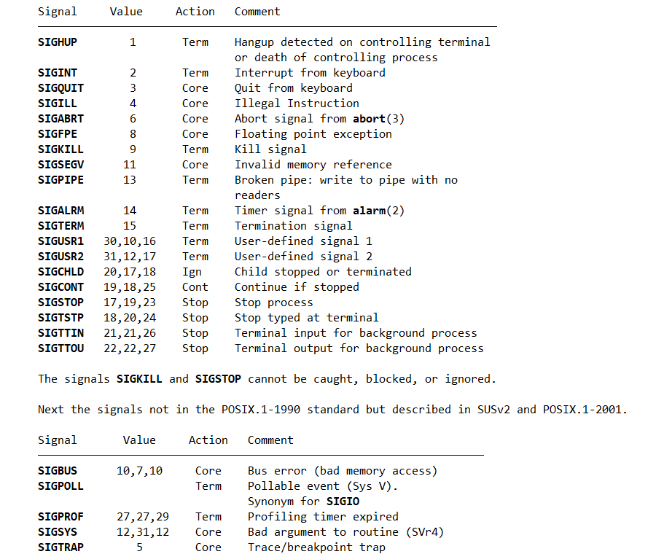Click the value 30,10,16 for SIGUSR1
Viewport: 656px width, 554px height.
[130, 241]
